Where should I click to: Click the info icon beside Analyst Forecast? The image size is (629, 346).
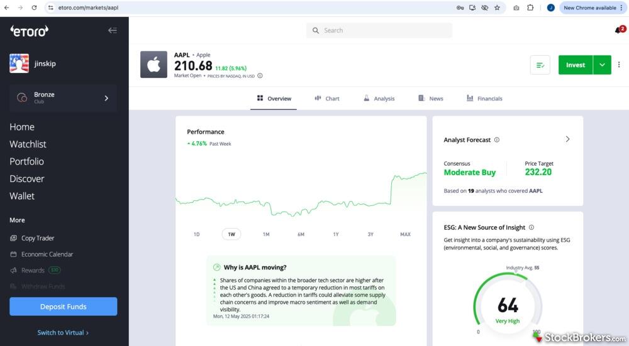[497, 140]
